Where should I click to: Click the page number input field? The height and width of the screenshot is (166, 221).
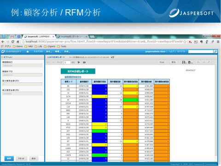(x=67, y=62)
